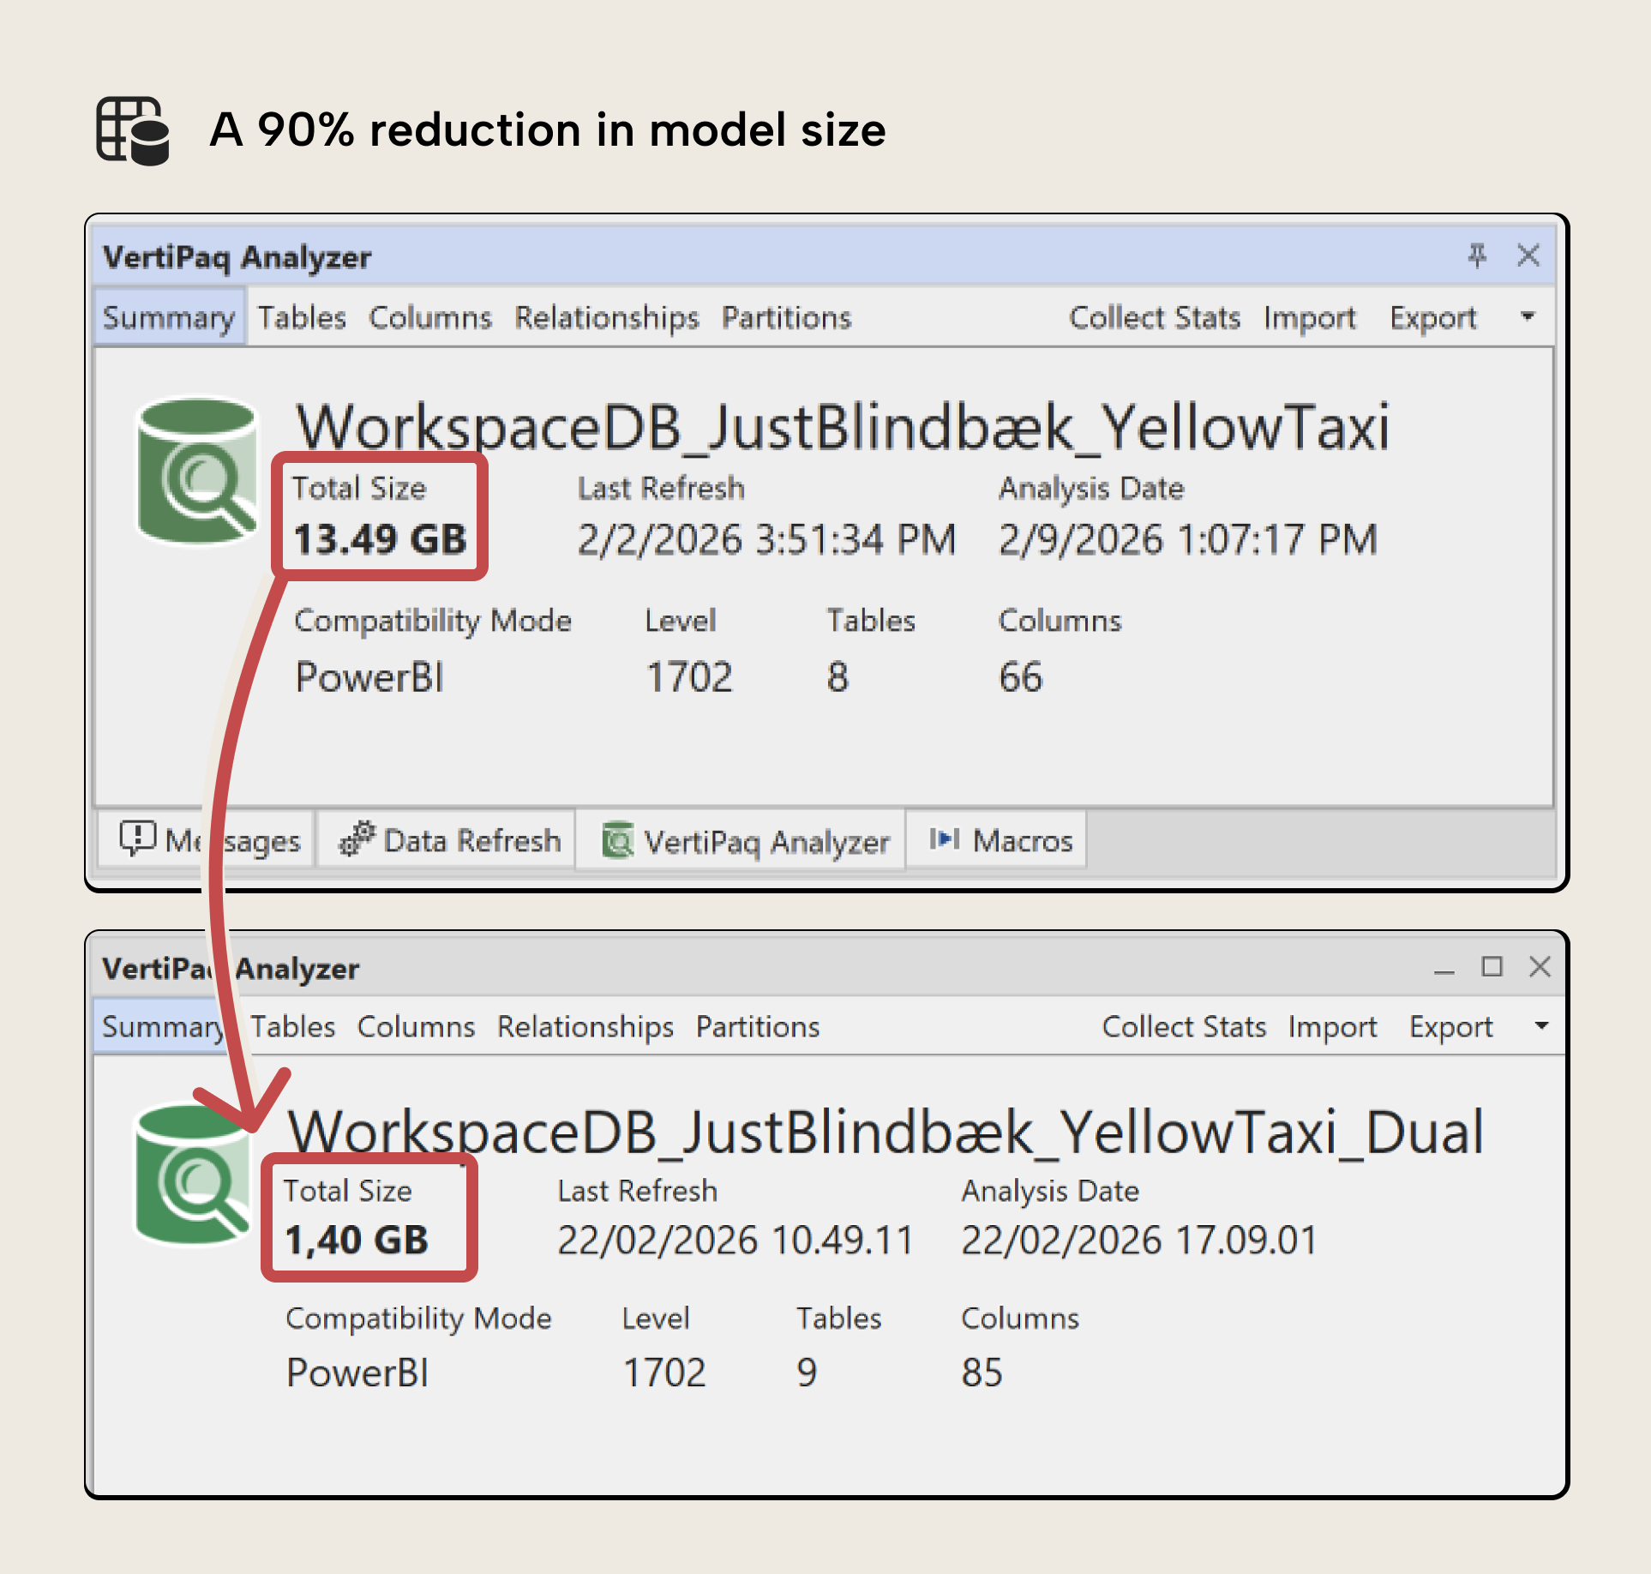Open the overflow dropdown in the top toolbar
This screenshot has width=1651, height=1574.
point(1528,316)
